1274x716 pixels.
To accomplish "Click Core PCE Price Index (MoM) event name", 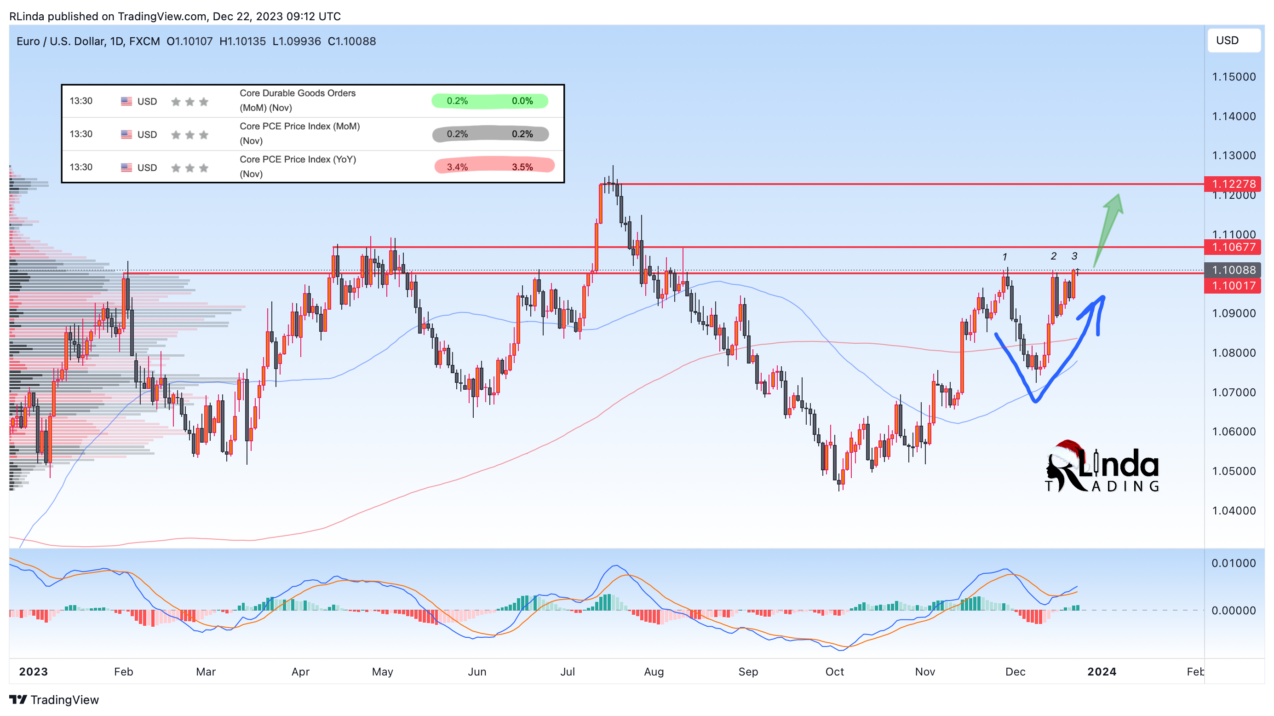I will tap(300, 133).
